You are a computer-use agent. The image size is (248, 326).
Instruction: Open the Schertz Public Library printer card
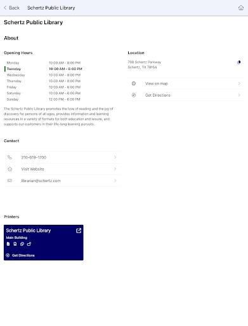click(44, 243)
